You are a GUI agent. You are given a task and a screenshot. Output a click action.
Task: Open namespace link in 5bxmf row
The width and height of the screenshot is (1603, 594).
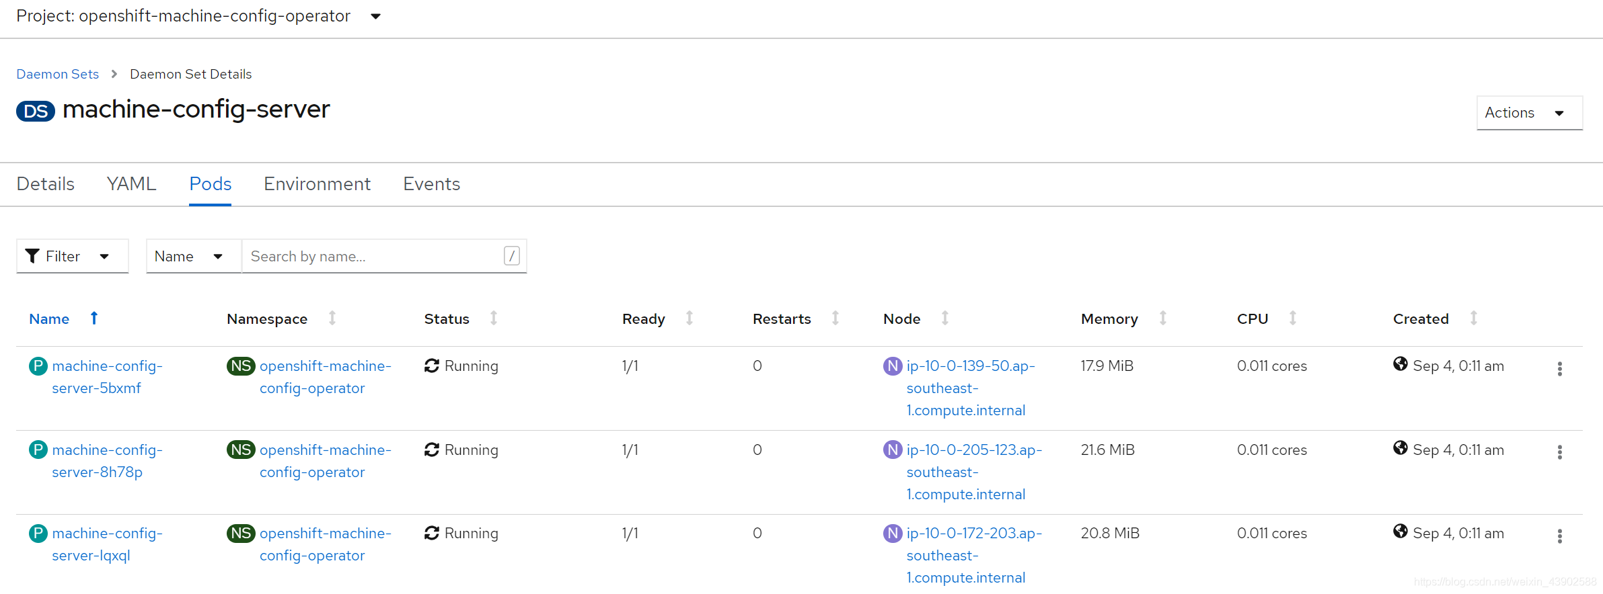(326, 377)
